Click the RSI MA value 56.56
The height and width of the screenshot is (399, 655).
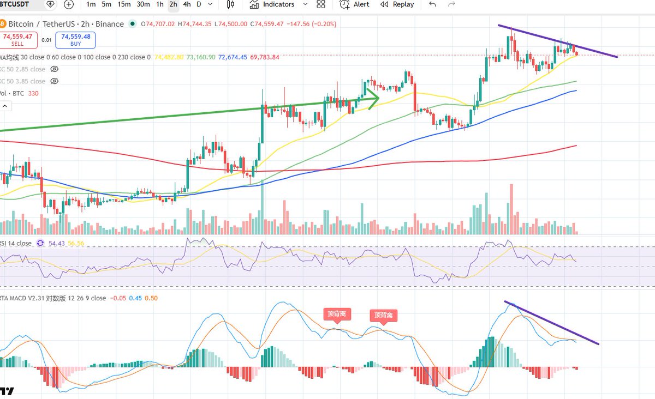tap(75, 243)
